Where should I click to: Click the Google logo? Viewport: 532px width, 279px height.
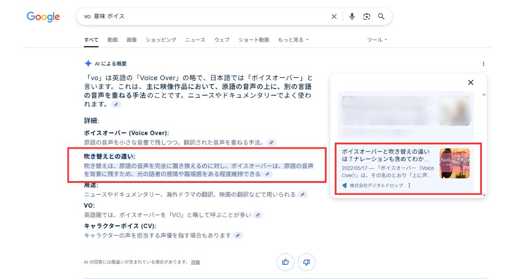[x=43, y=17]
